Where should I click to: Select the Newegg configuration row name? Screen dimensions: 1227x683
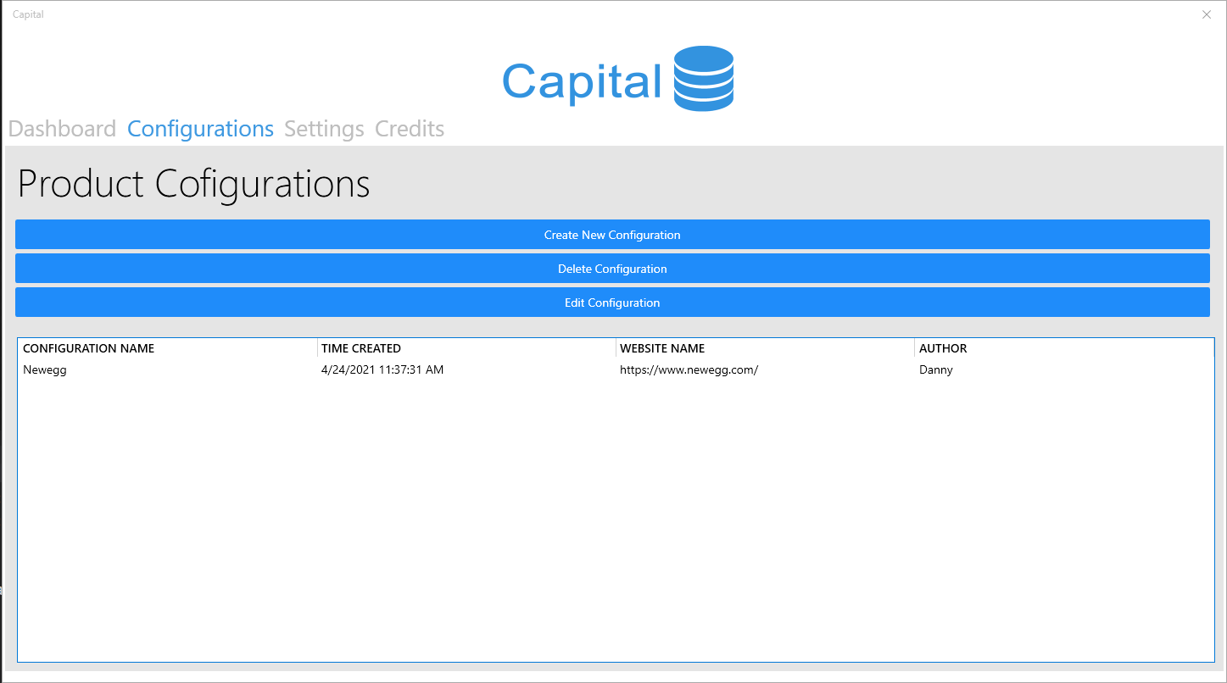[45, 369]
